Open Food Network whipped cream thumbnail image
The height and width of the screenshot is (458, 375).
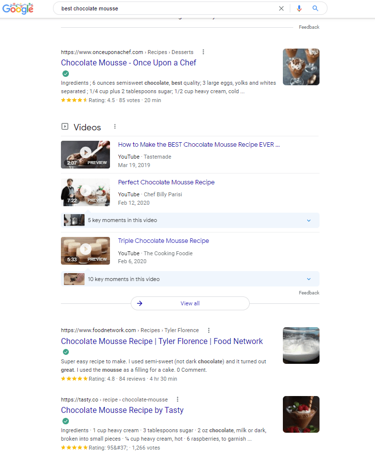(301, 345)
